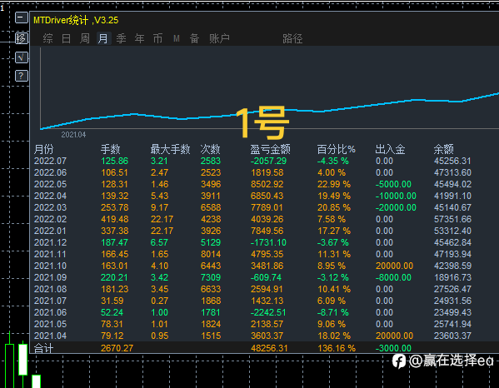499x388 pixels.
Task: Switch to the 季 quarterly tab
Action: pyautogui.click(x=122, y=38)
